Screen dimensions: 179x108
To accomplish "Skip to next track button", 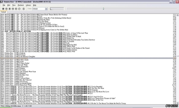I will tap(16, 9).
